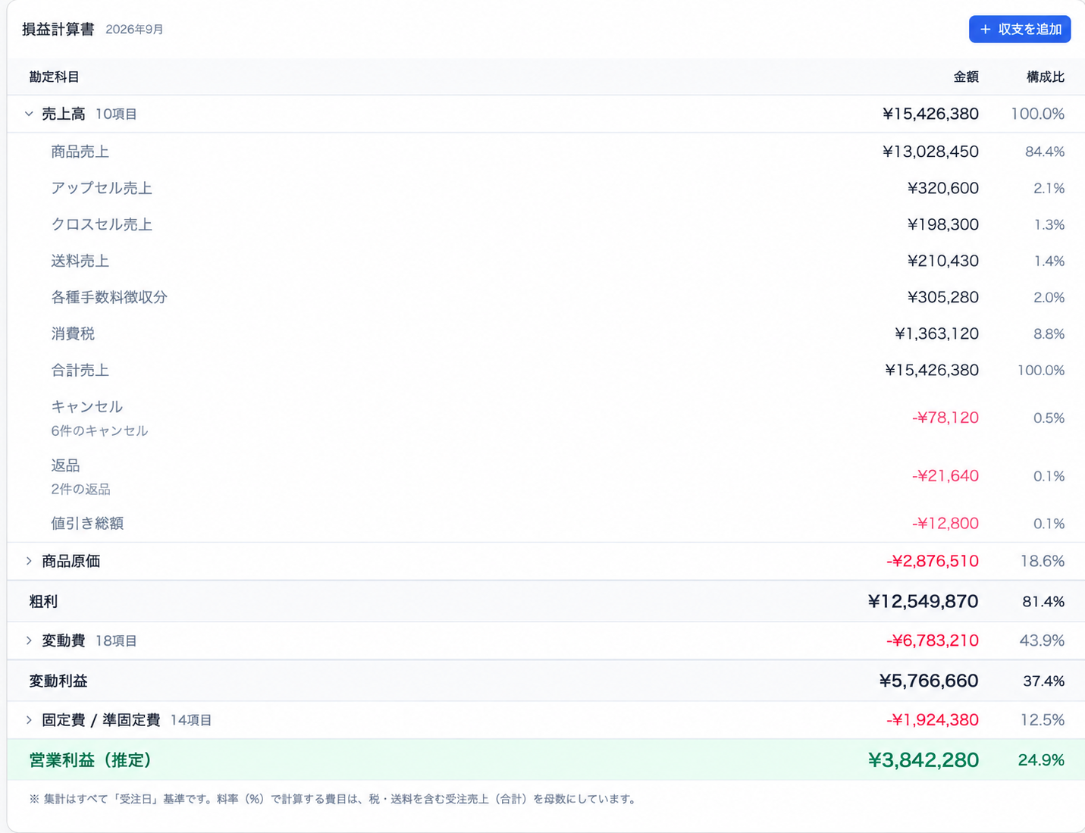Click the 固定費 / 準固定費 section title

(101, 719)
